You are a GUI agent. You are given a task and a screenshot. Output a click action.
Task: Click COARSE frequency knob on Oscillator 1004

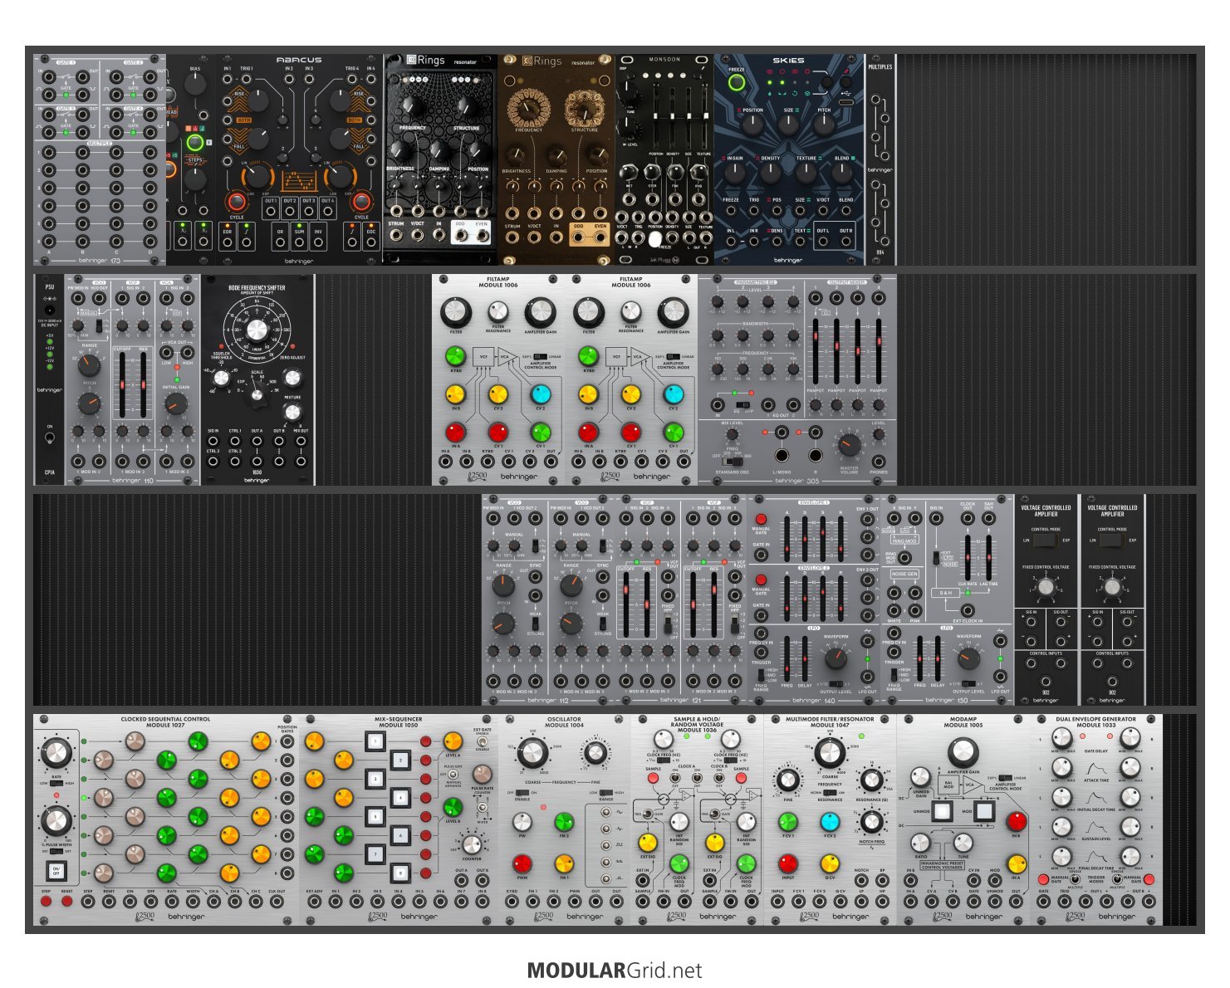[x=532, y=754]
